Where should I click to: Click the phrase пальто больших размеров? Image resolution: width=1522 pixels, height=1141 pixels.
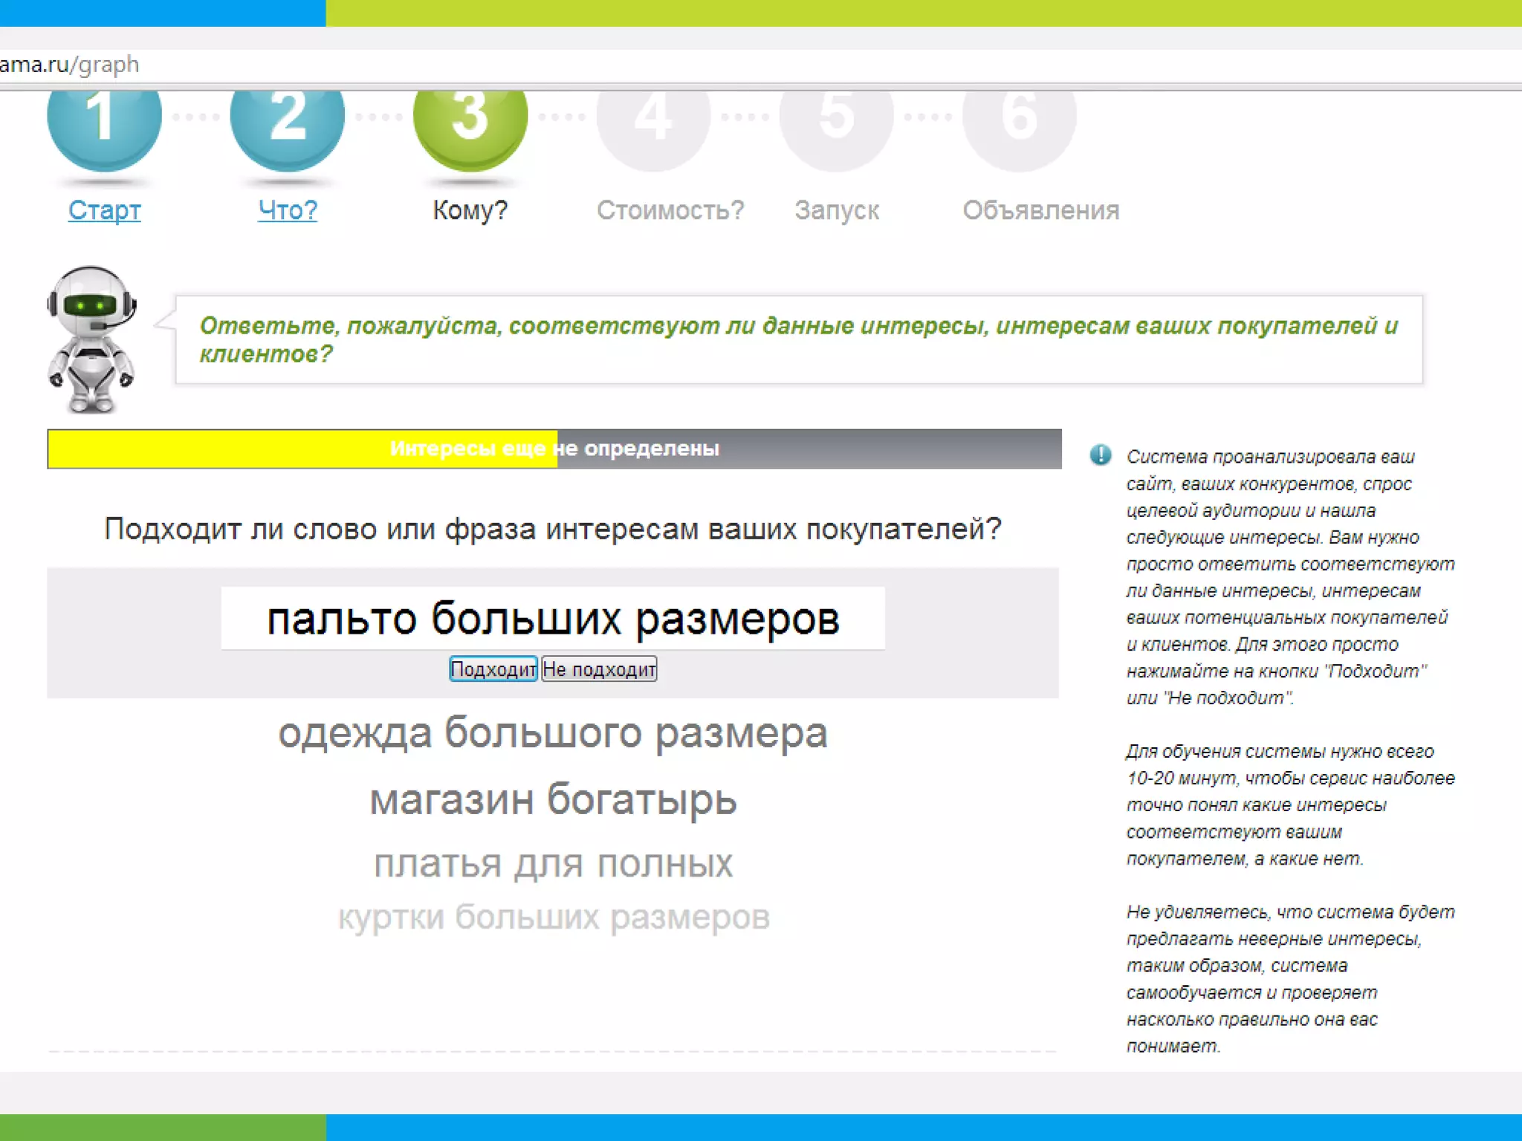click(x=553, y=618)
